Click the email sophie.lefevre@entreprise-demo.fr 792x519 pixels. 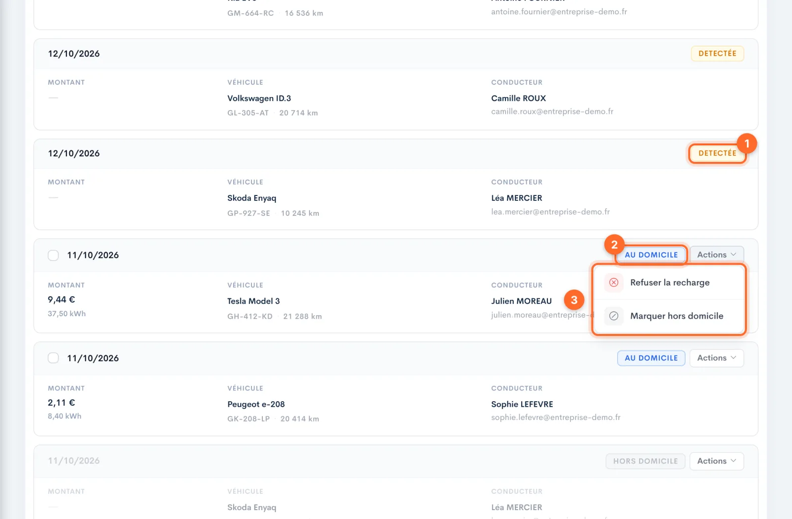[555, 418]
